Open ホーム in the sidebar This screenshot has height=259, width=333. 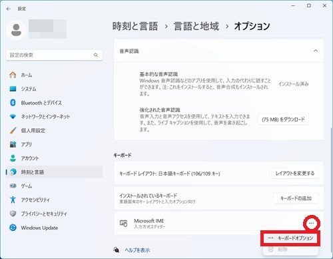point(54,75)
